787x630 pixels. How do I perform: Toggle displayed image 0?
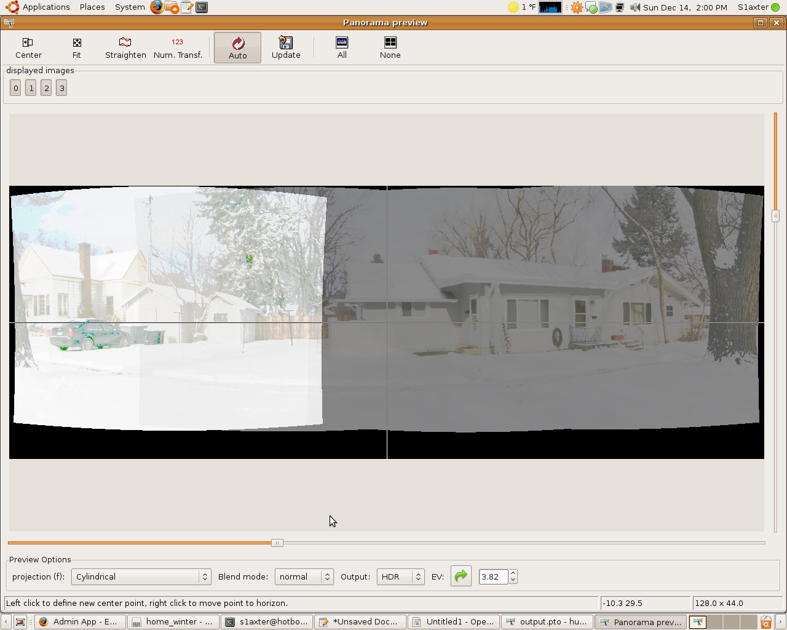[x=16, y=88]
